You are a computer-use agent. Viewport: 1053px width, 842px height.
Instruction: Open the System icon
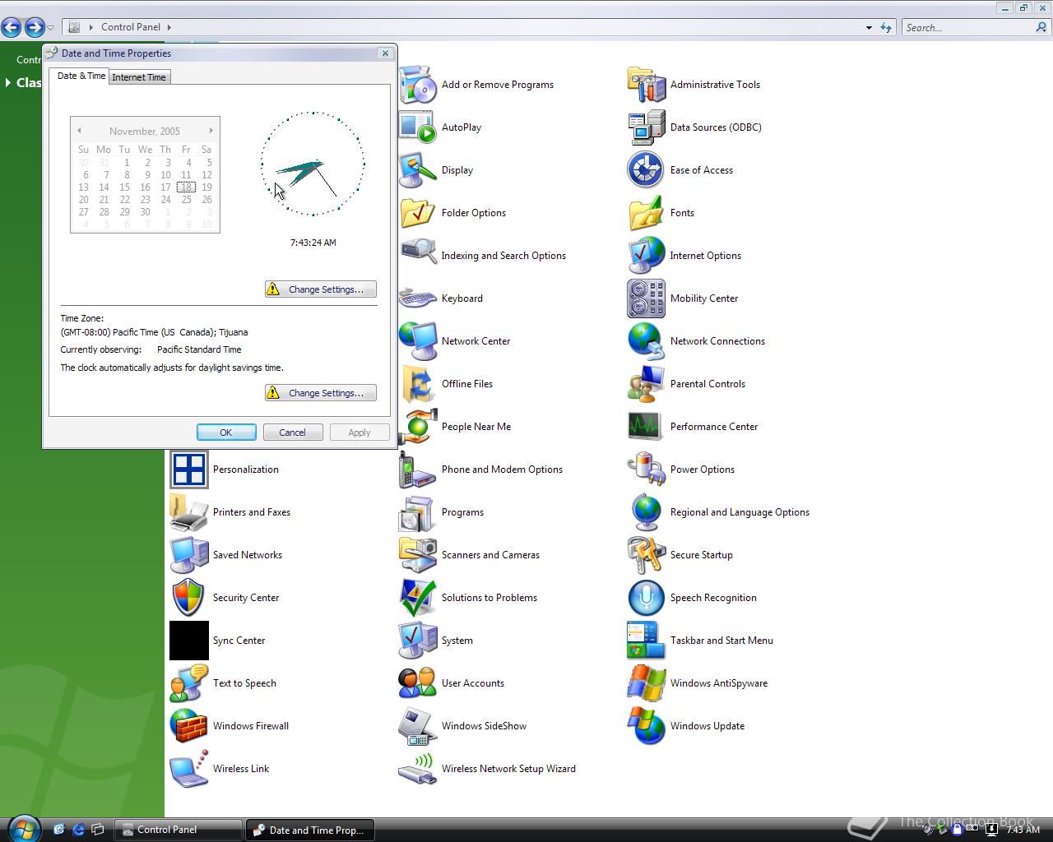(418, 640)
